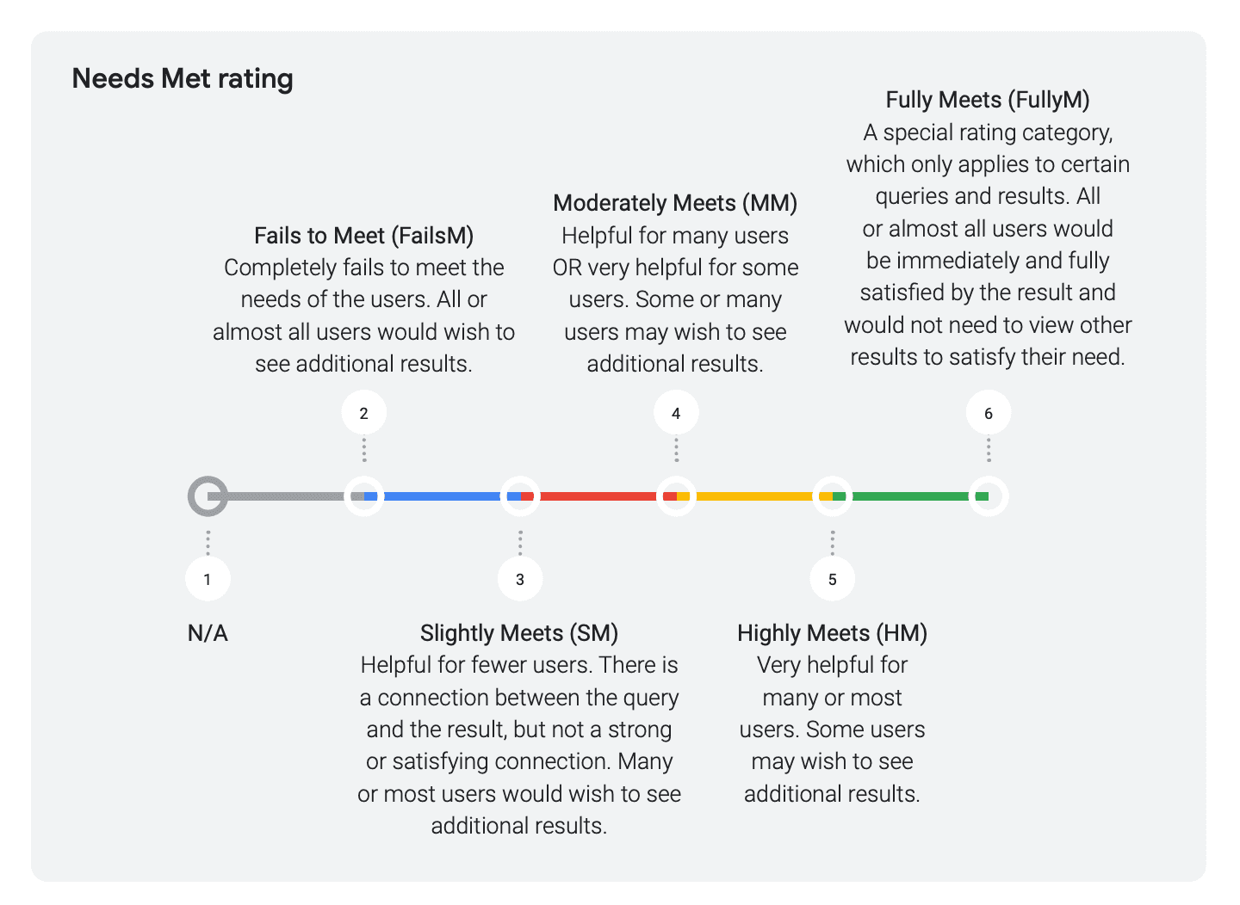Screen dimensions: 1240x905
Task: Click the number 4 circle badge
Action: (676, 413)
